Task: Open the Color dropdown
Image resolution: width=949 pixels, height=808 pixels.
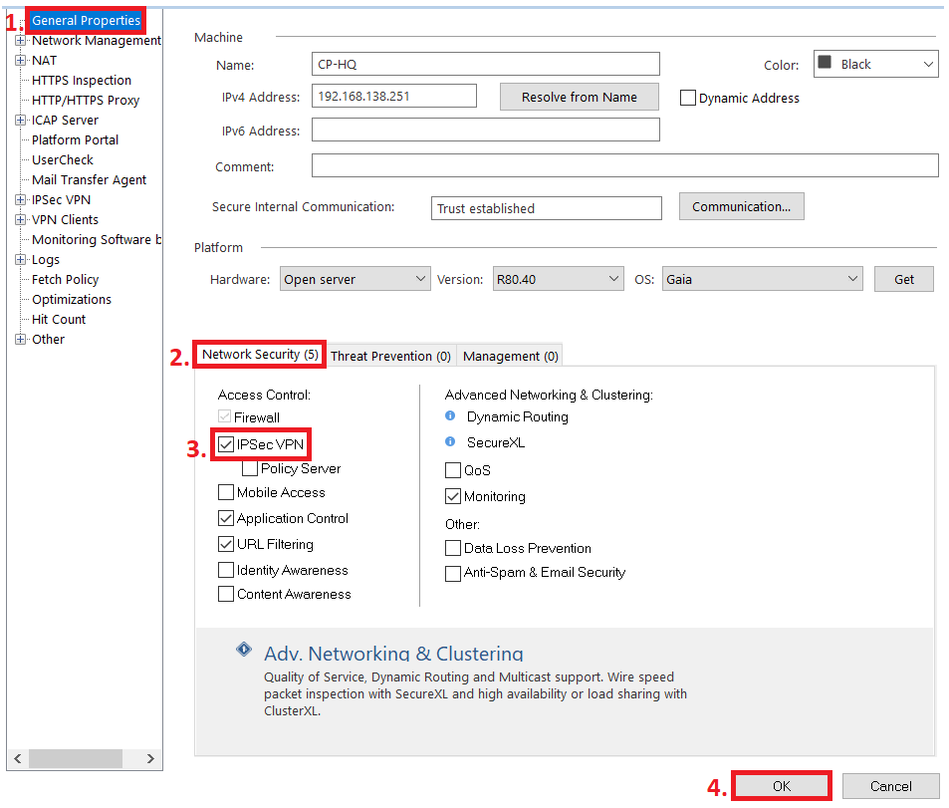Action: pos(928,64)
